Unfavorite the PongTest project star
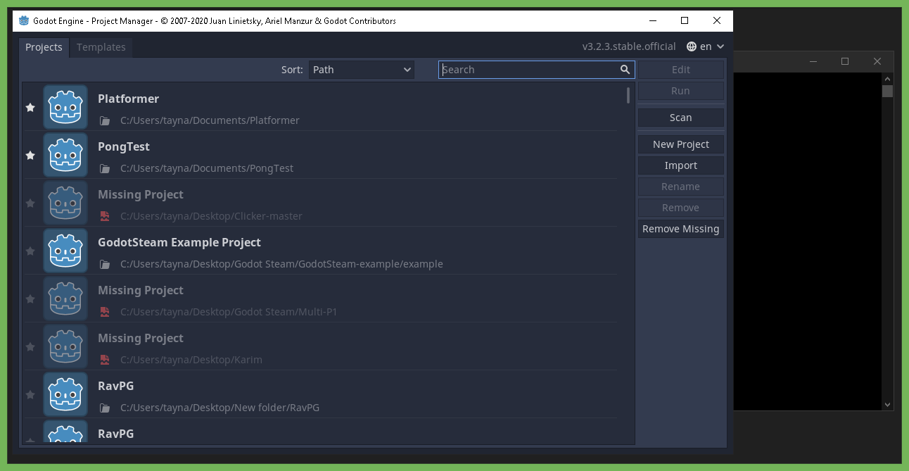 pyautogui.click(x=30, y=155)
